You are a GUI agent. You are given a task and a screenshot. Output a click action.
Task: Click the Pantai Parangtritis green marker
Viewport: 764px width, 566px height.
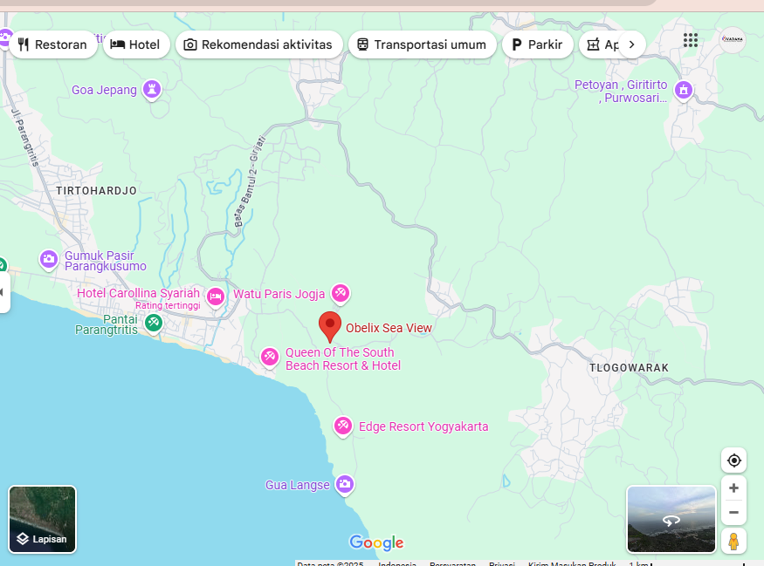(154, 324)
